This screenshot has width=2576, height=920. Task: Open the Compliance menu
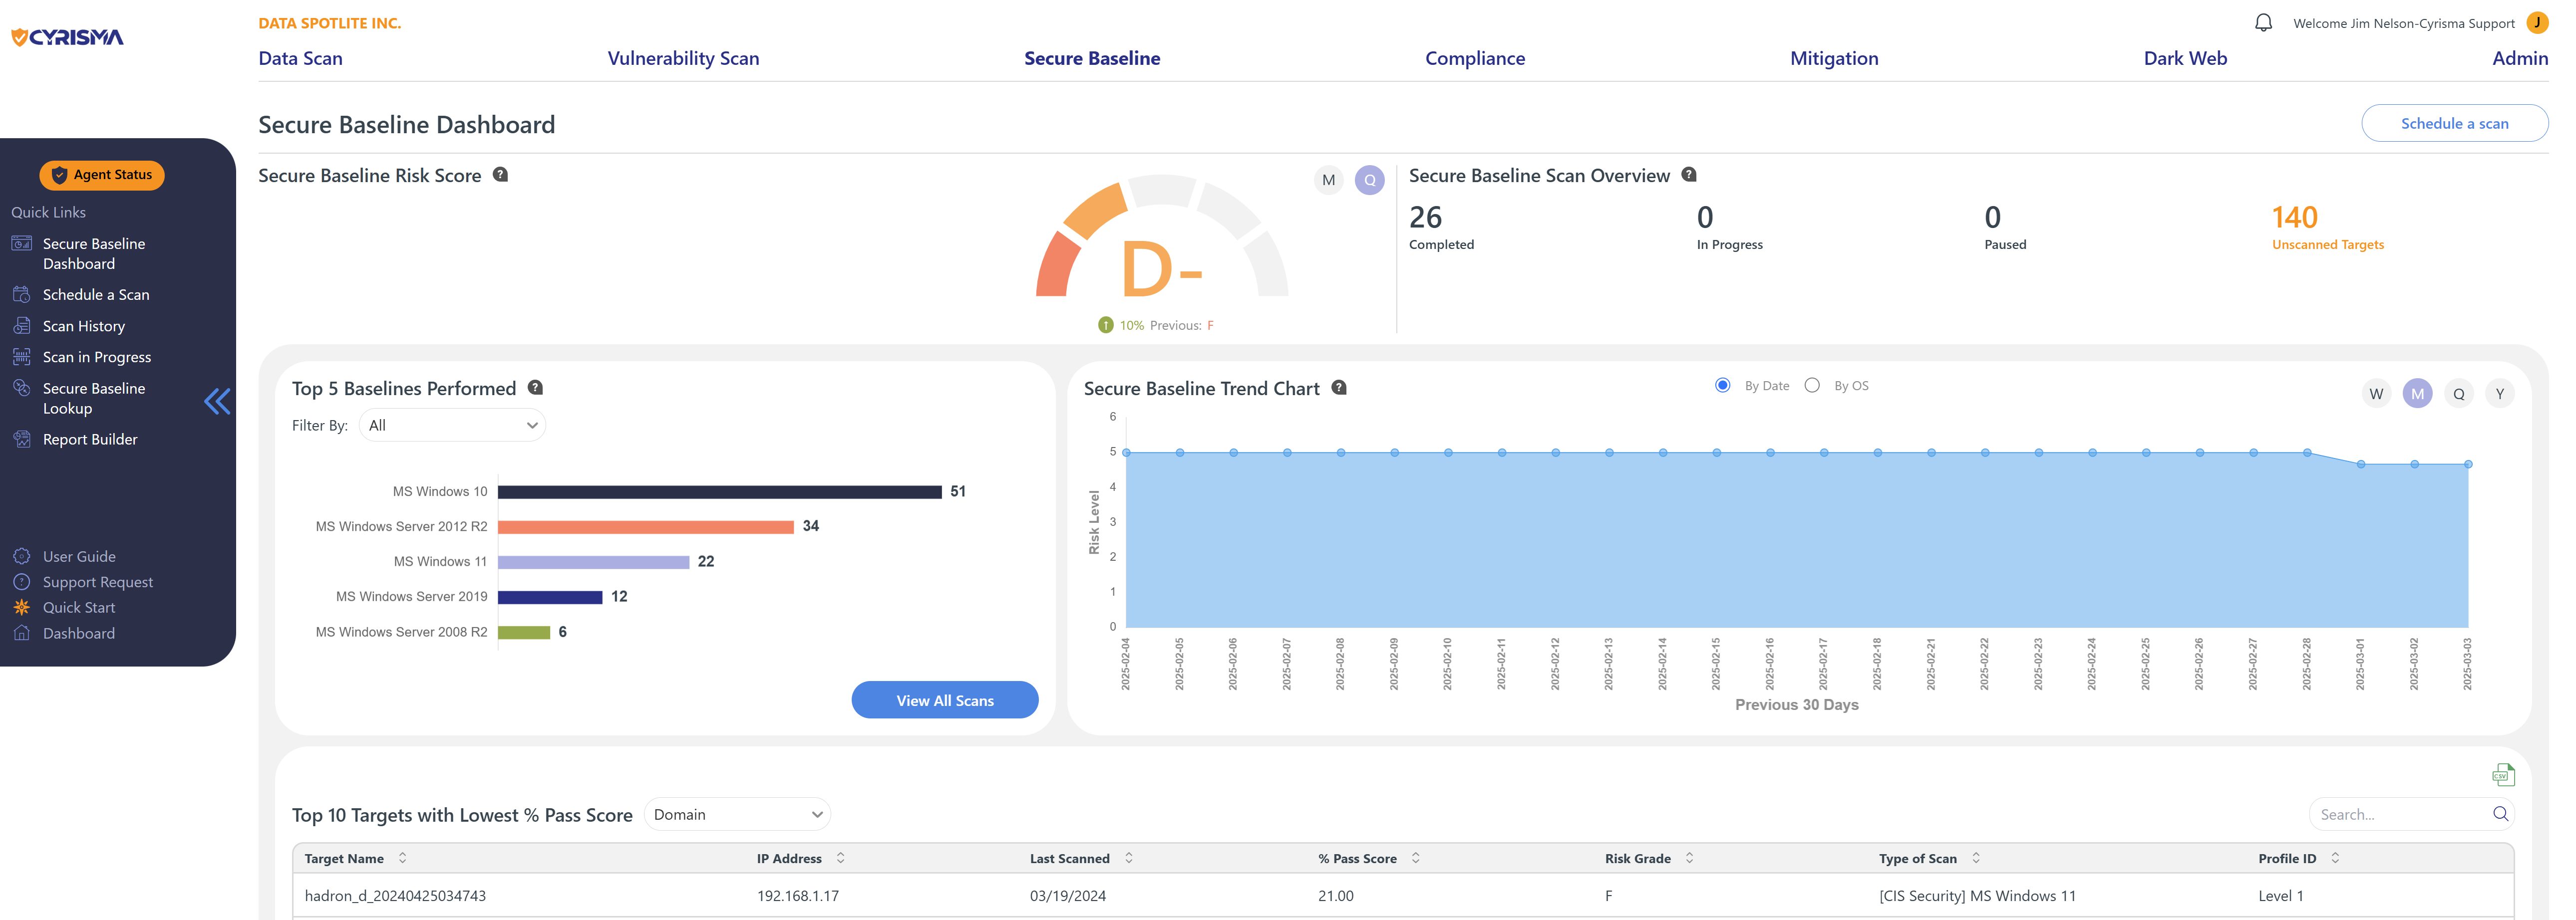(x=1475, y=58)
